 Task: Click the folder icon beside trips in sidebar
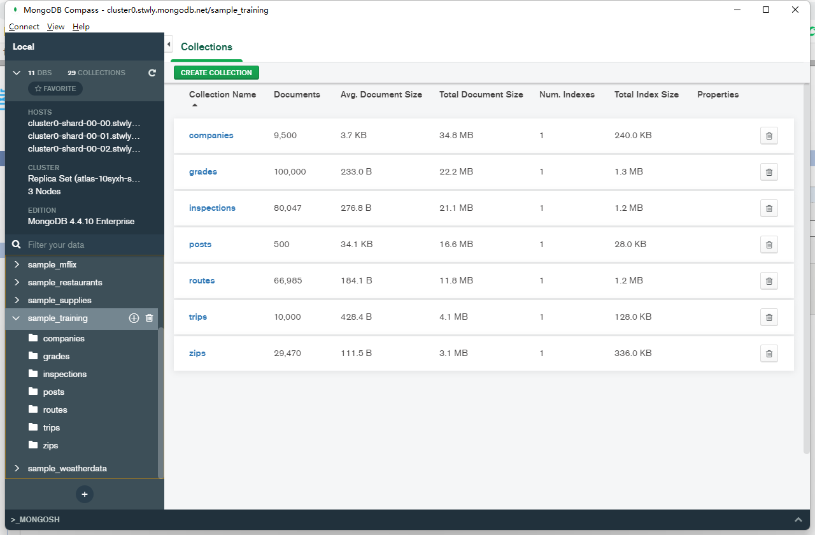[x=33, y=427]
